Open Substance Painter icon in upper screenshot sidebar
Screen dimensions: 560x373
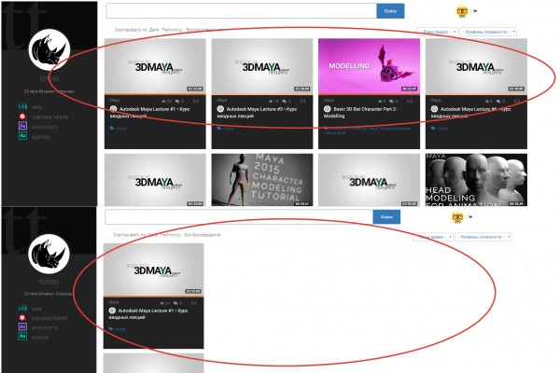22,117
